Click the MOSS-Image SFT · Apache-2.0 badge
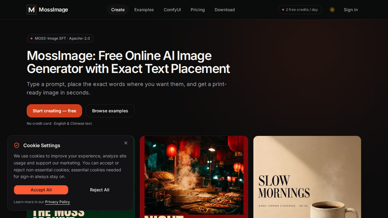The height and width of the screenshot is (218, 388). tap(60, 38)
